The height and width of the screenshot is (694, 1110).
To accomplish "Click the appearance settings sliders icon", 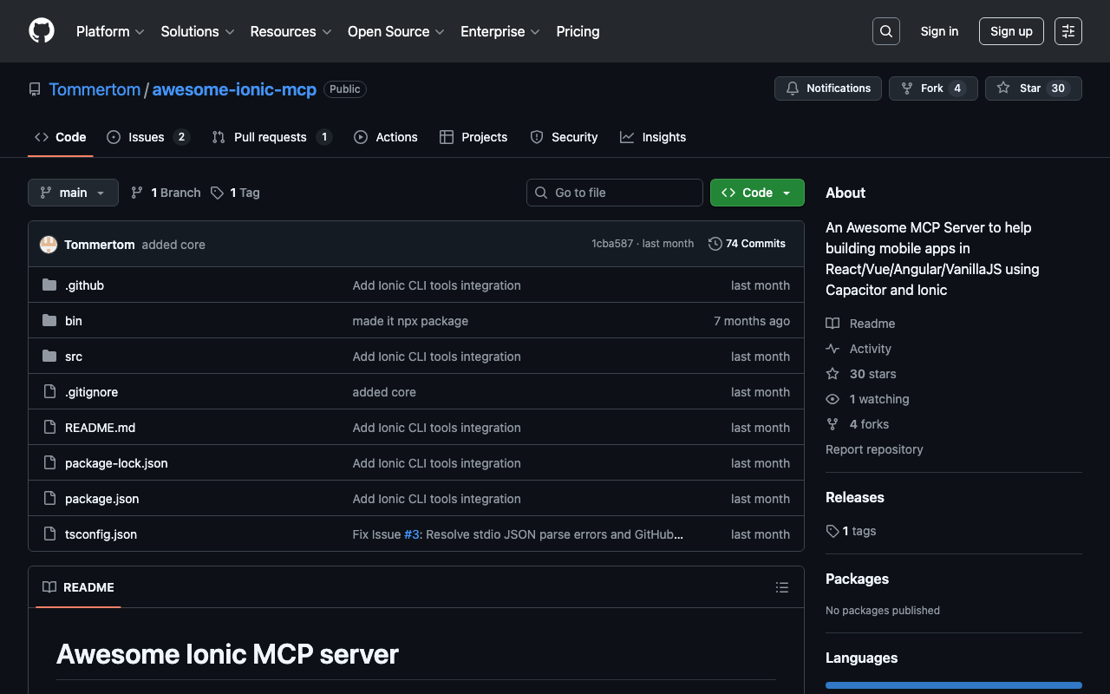I will coord(1068,31).
